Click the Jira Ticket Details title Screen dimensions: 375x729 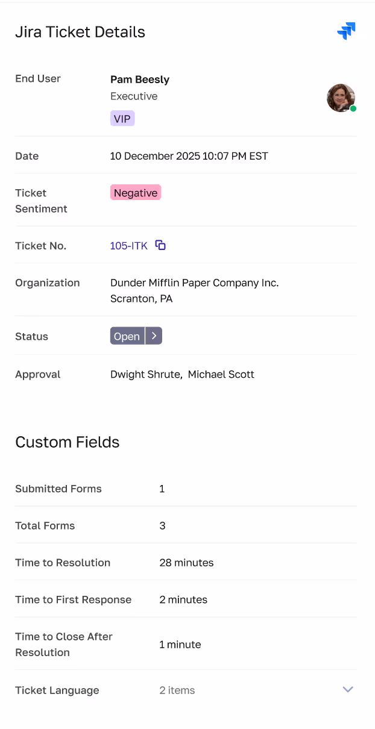[80, 32]
